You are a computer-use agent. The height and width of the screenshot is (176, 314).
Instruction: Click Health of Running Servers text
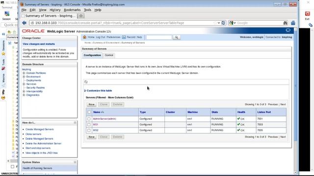37,168
